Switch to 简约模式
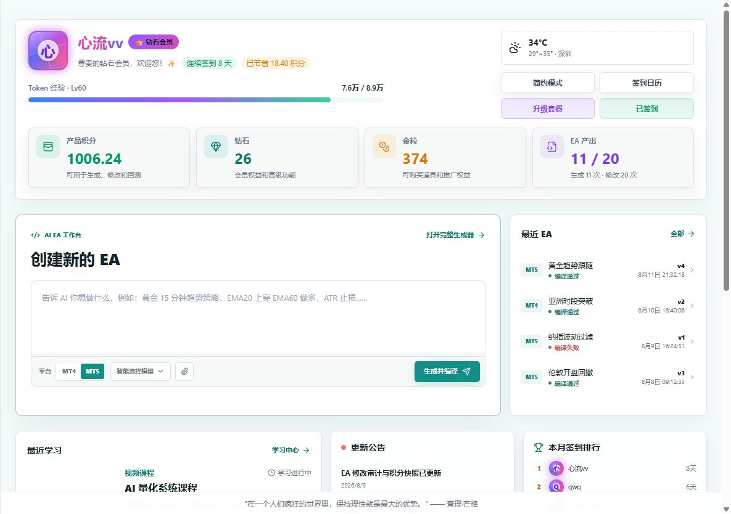This screenshot has height=514, width=731. [x=548, y=83]
